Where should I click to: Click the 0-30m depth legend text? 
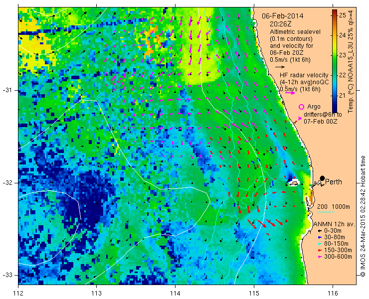click(333, 231)
